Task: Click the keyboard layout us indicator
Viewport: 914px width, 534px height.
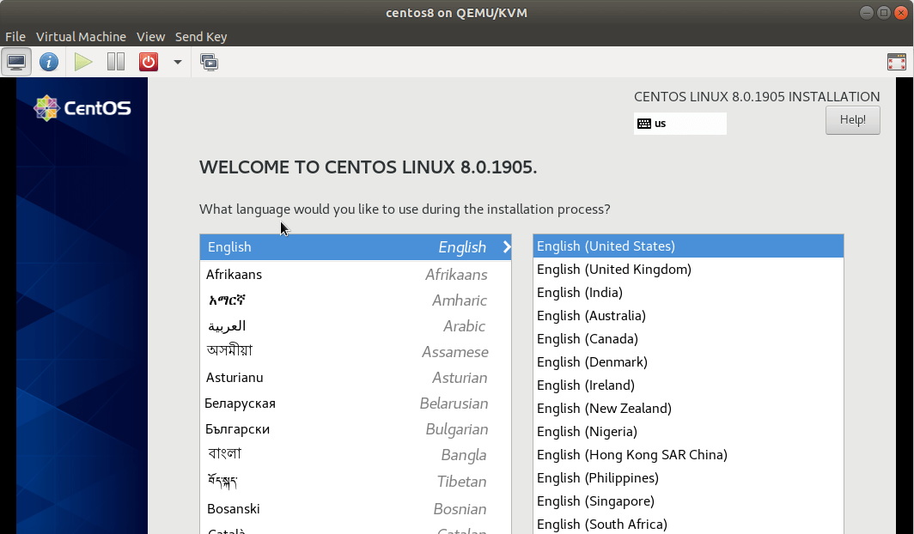Action: [679, 124]
